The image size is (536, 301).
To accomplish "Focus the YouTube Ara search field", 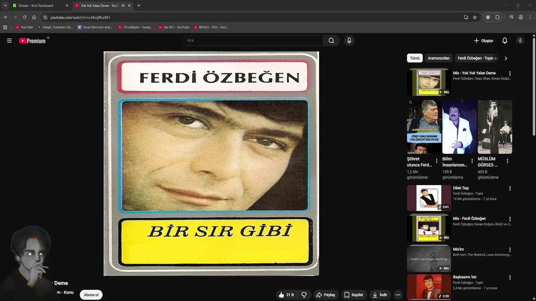I will click(x=253, y=41).
